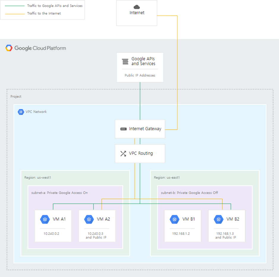Viewport: 279px width, 277px height.
Task: Click the Google Cloud Platform hexagon logo
Action: point(9,48)
